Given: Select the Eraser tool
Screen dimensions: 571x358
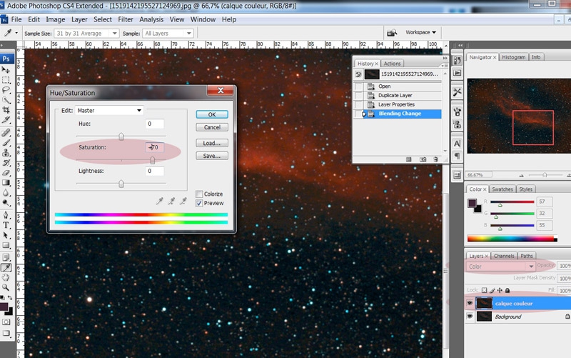Looking at the screenshot, I should pyautogui.click(x=6, y=172).
